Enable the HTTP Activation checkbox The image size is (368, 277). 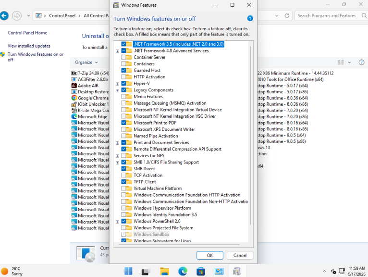(x=123, y=77)
